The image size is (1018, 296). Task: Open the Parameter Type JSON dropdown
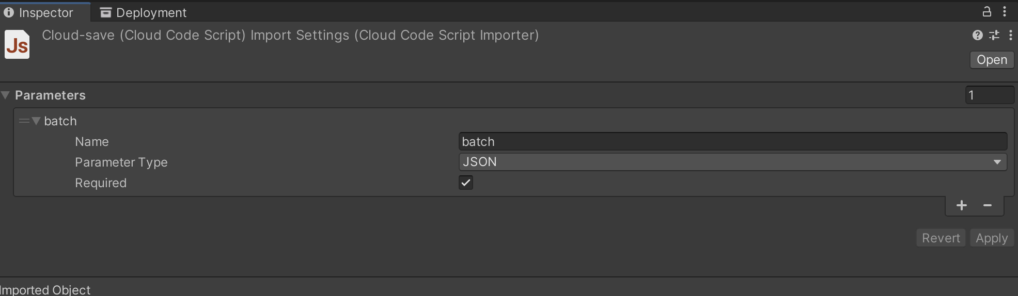coord(732,162)
